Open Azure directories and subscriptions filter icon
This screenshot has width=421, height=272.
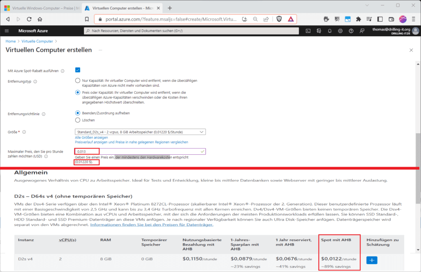point(319,31)
